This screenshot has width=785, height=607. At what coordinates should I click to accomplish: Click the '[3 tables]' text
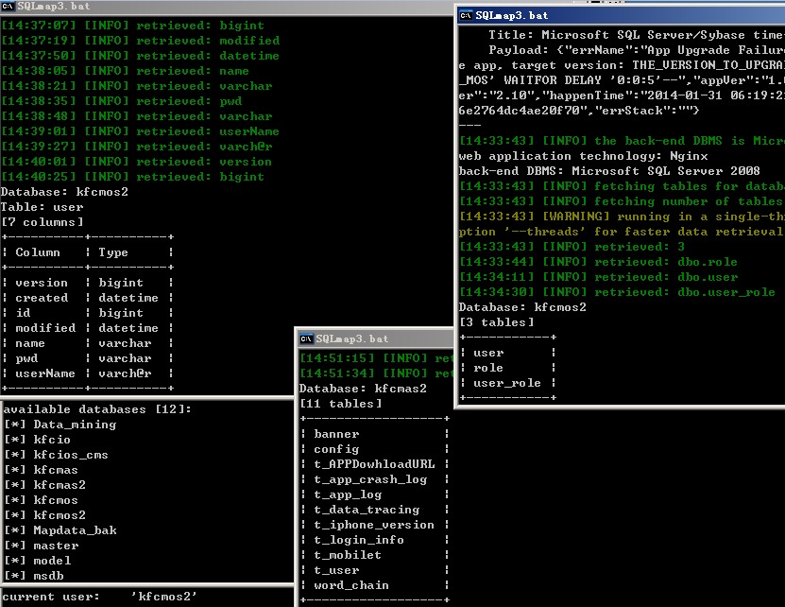click(497, 322)
